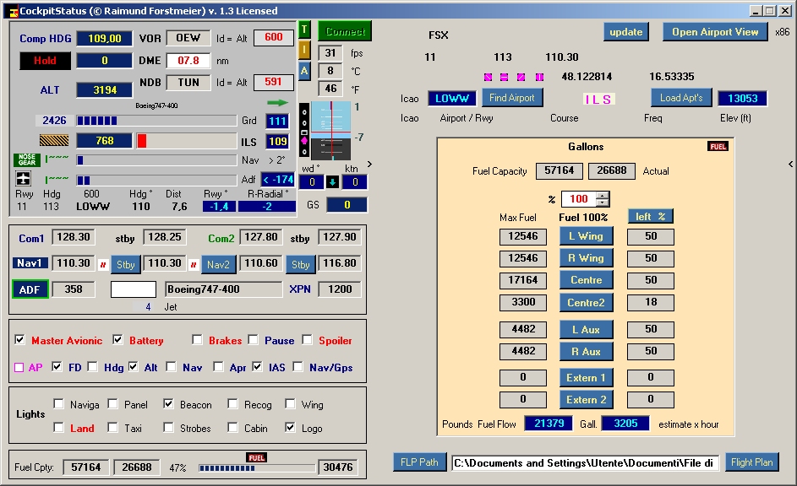Click the blue A indicator button
Image resolution: width=797 pixels, height=486 pixels.
[x=304, y=71]
